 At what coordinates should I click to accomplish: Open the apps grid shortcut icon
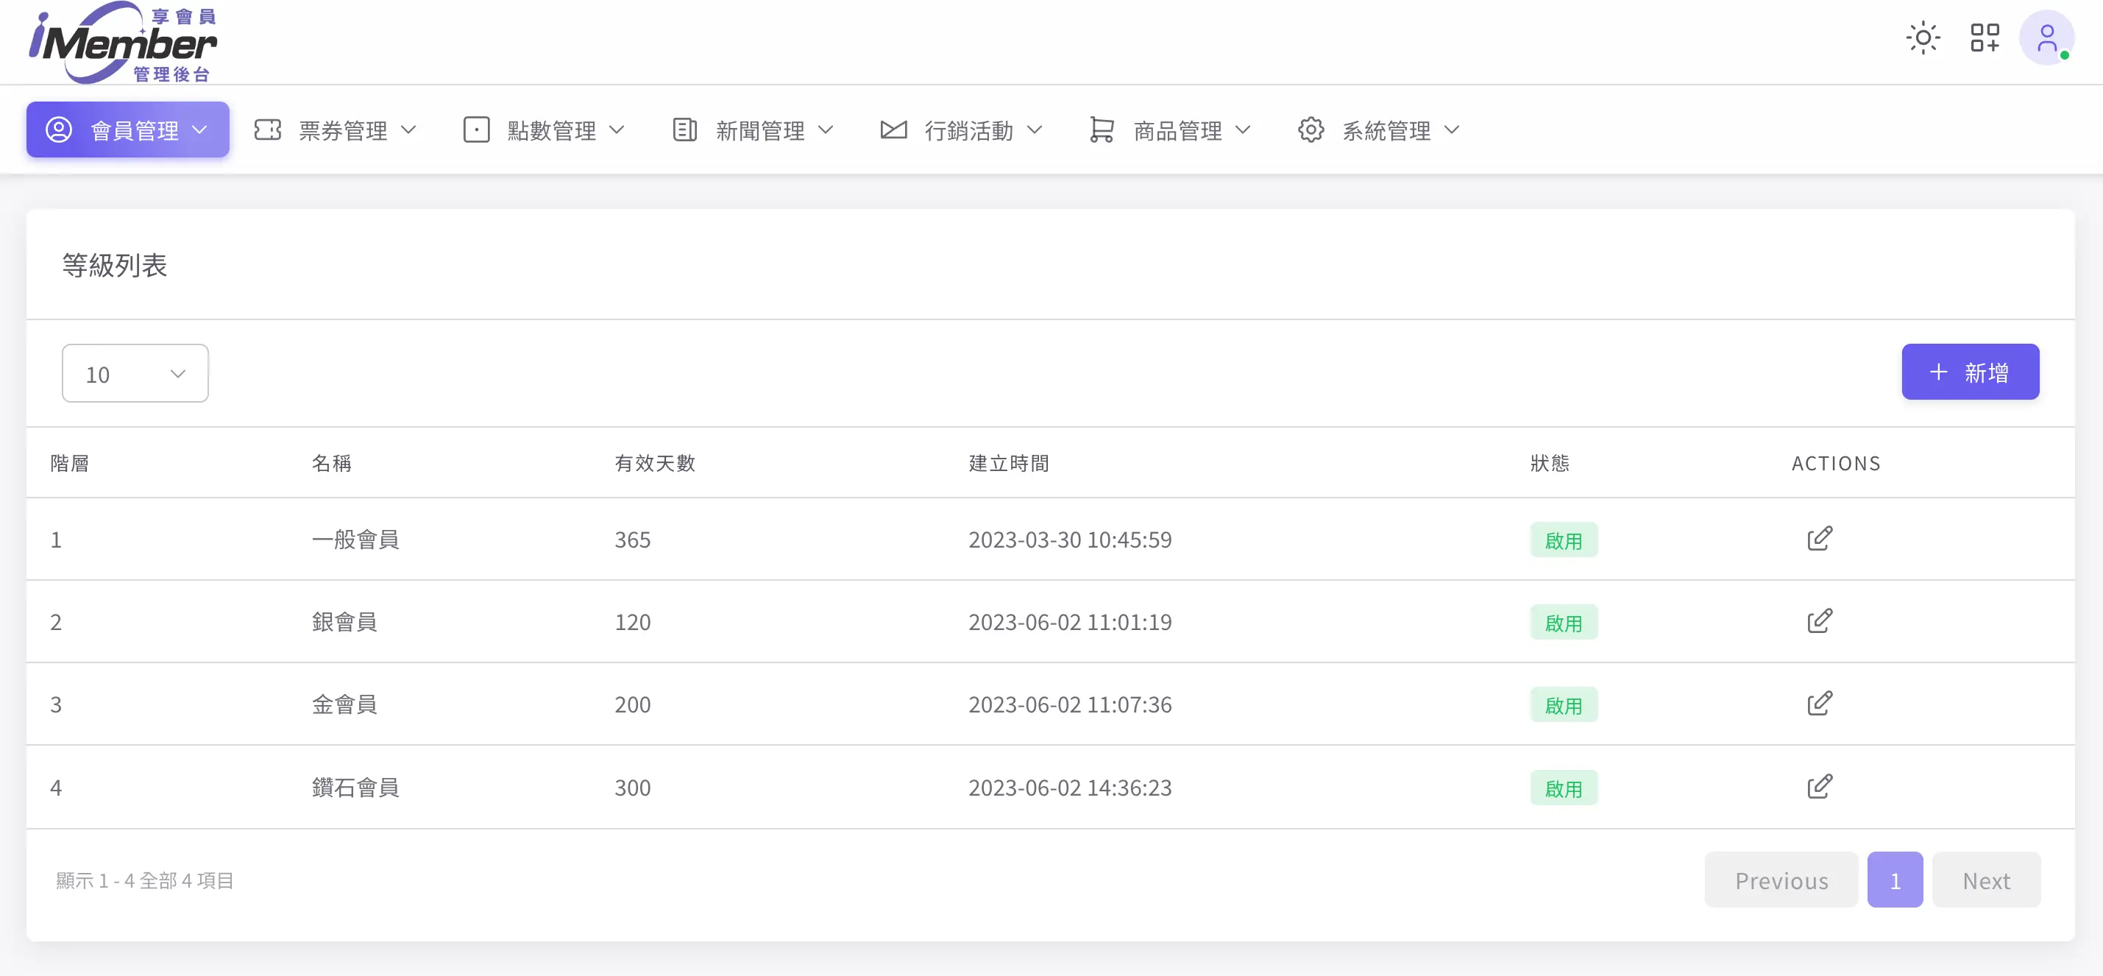click(1985, 38)
